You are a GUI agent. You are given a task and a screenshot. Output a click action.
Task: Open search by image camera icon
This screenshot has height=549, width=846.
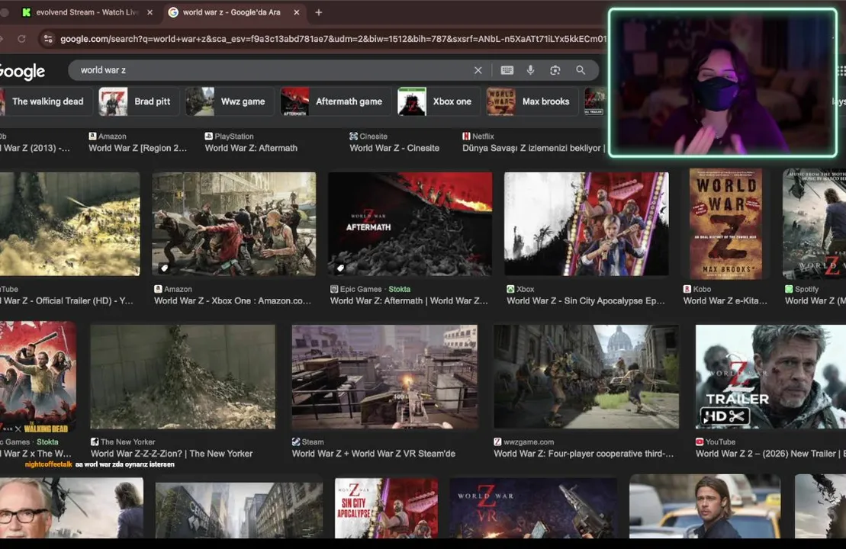555,70
